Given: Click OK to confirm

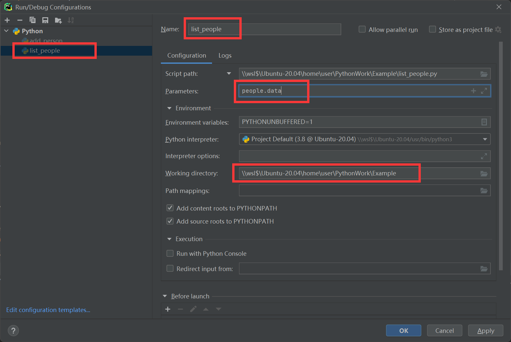Looking at the screenshot, I should coord(404,331).
